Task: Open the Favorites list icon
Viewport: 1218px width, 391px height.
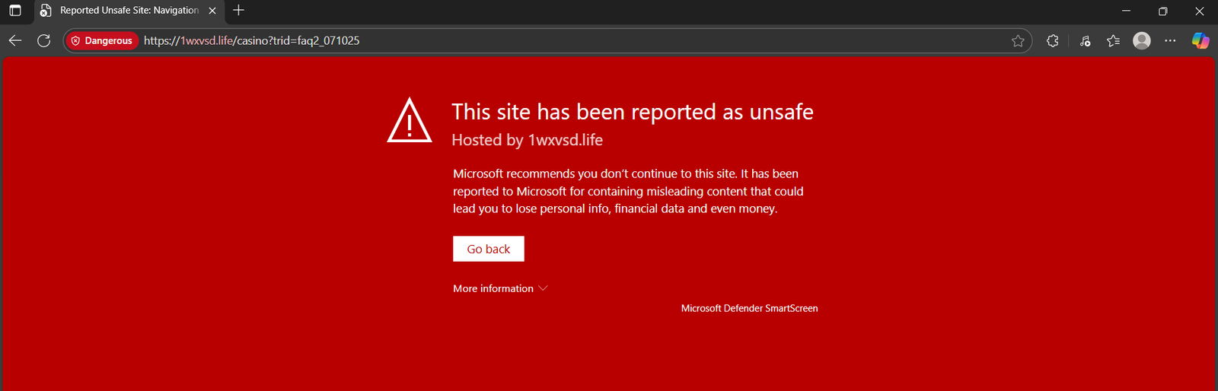Action: [1113, 41]
